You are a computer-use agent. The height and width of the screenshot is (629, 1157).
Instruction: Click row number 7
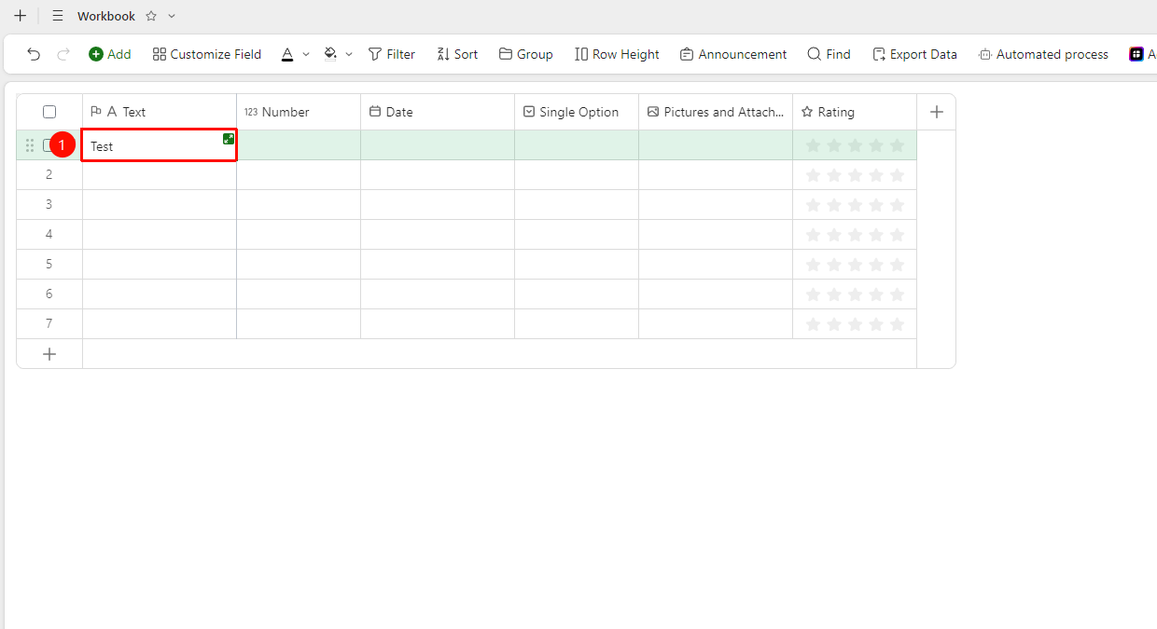49,323
